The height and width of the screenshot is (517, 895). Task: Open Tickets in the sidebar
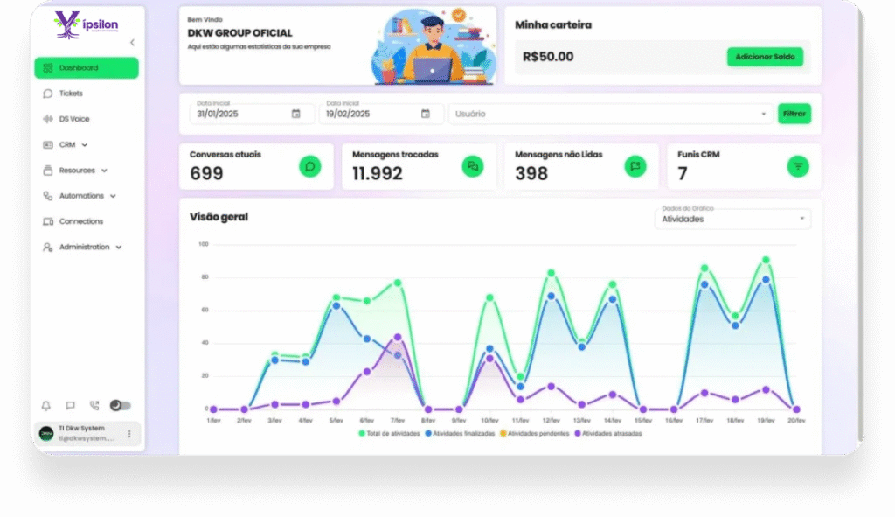coord(70,94)
